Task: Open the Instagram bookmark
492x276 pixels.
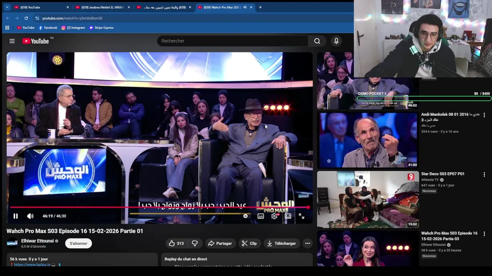Action: click(73, 28)
